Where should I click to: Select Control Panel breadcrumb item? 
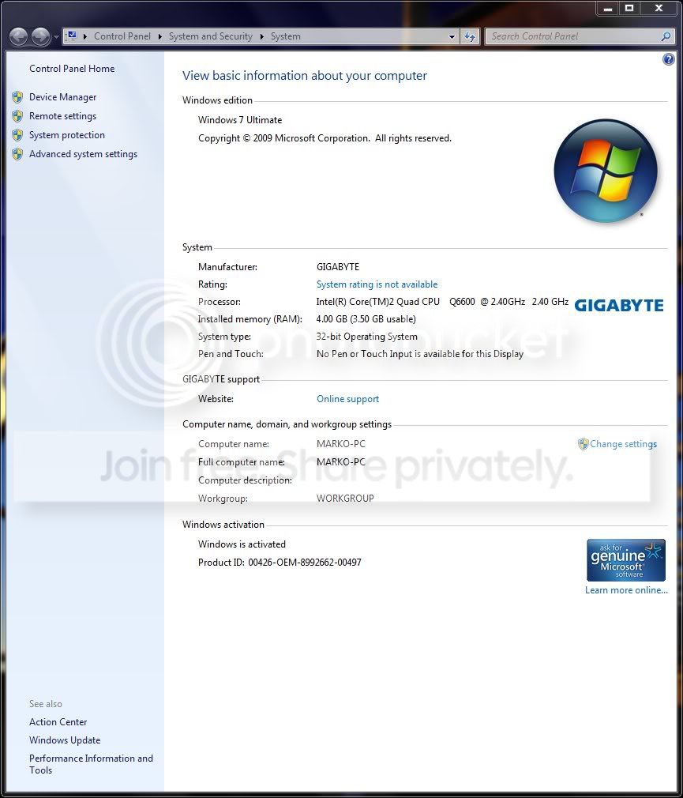(x=122, y=36)
